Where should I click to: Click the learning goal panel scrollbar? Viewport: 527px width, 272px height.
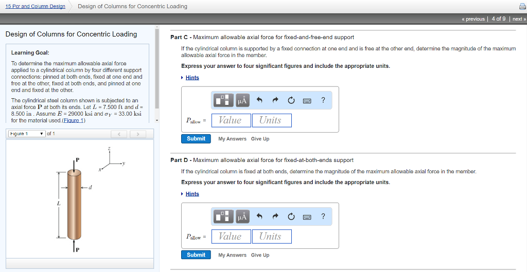(156, 68)
